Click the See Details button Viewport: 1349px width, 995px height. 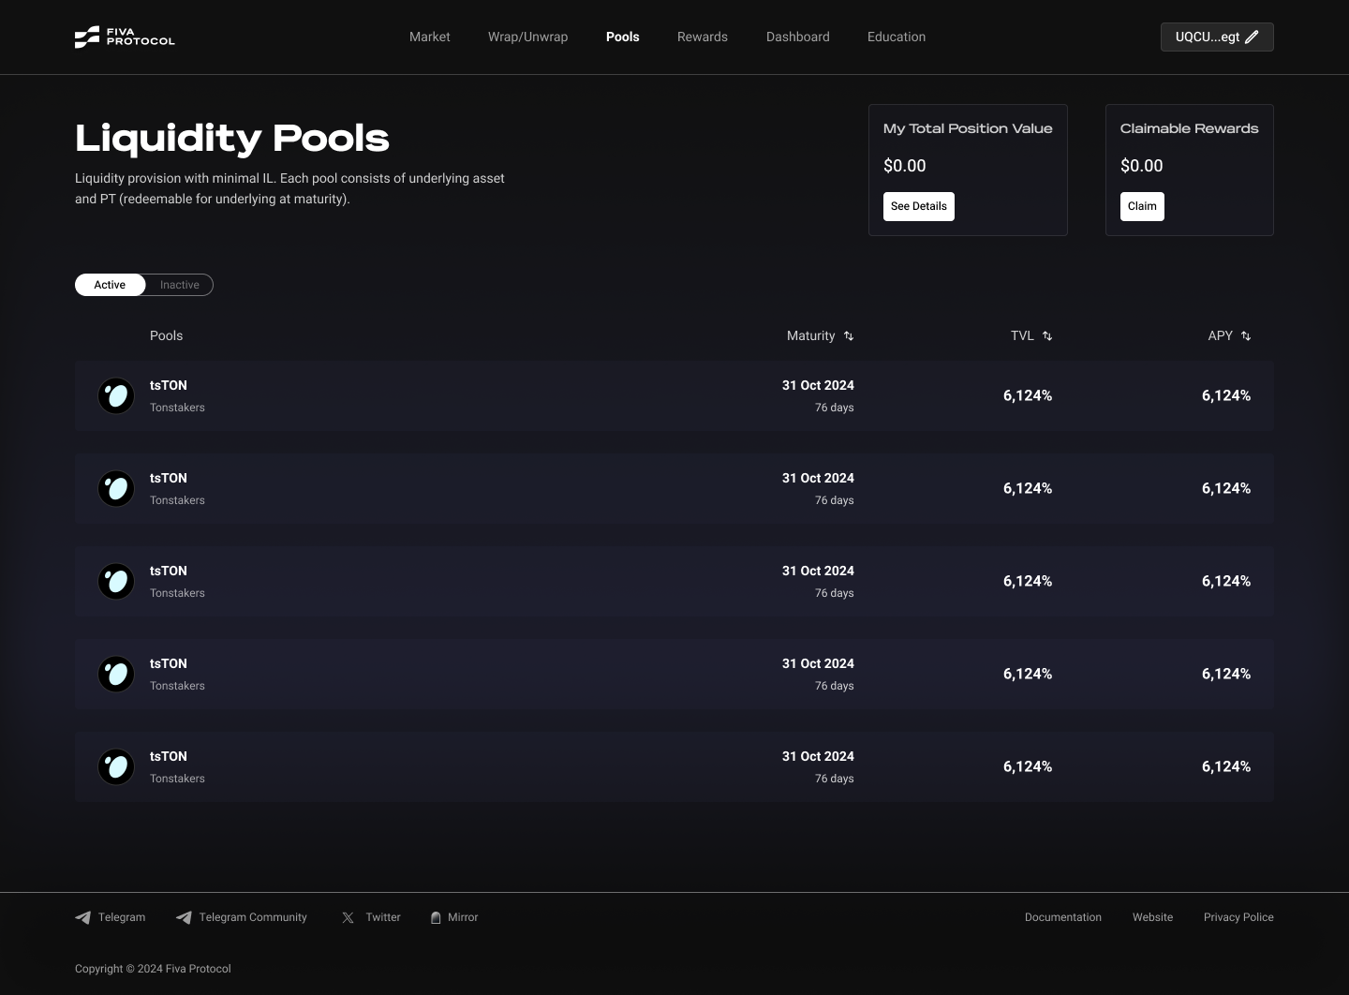click(x=918, y=206)
